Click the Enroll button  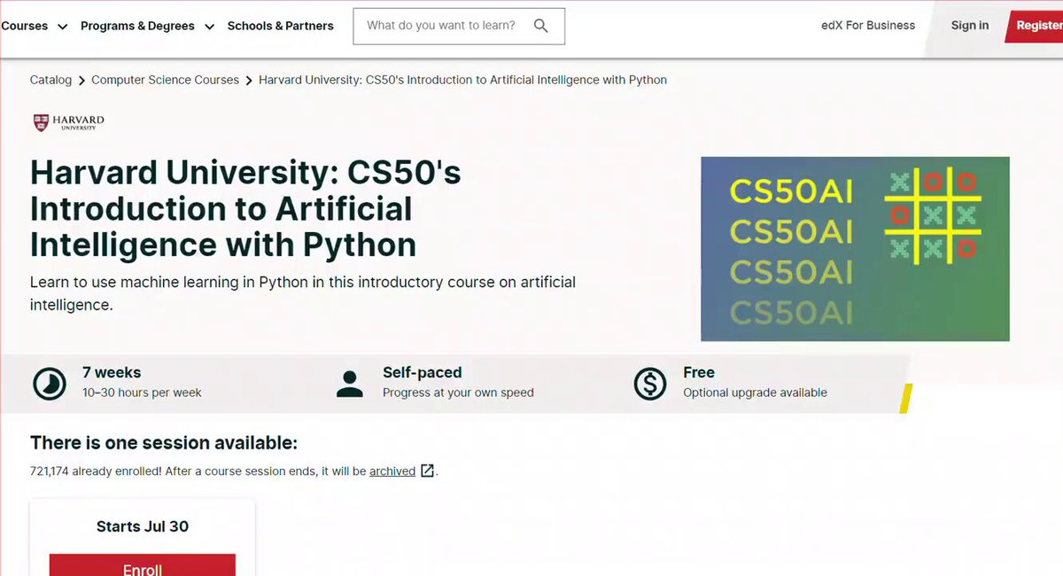click(x=143, y=567)
